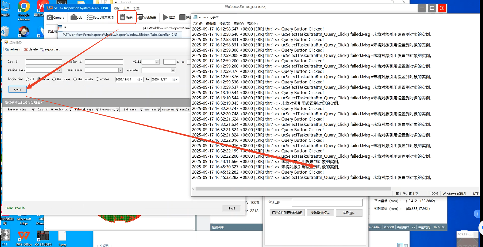Image resolution: width=483 pixels, height=247 pixels.
Task: Open Setup batch management
Action: tap(100, 18)
